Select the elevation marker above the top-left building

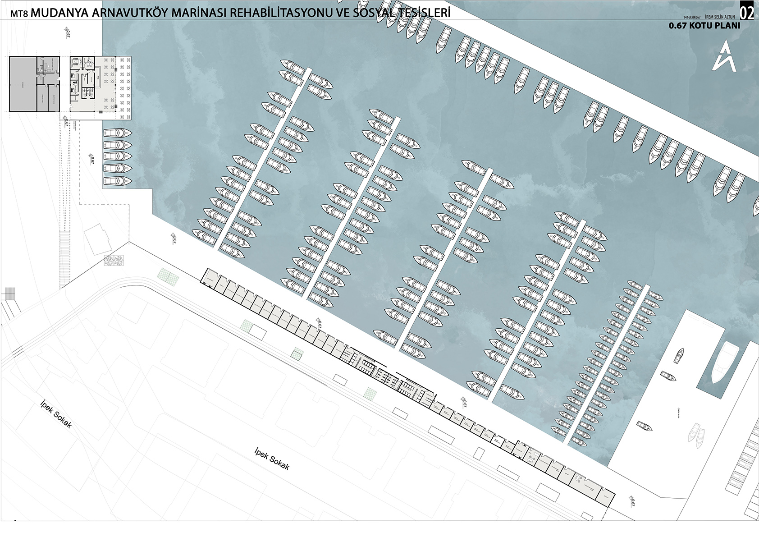[68, 32]
